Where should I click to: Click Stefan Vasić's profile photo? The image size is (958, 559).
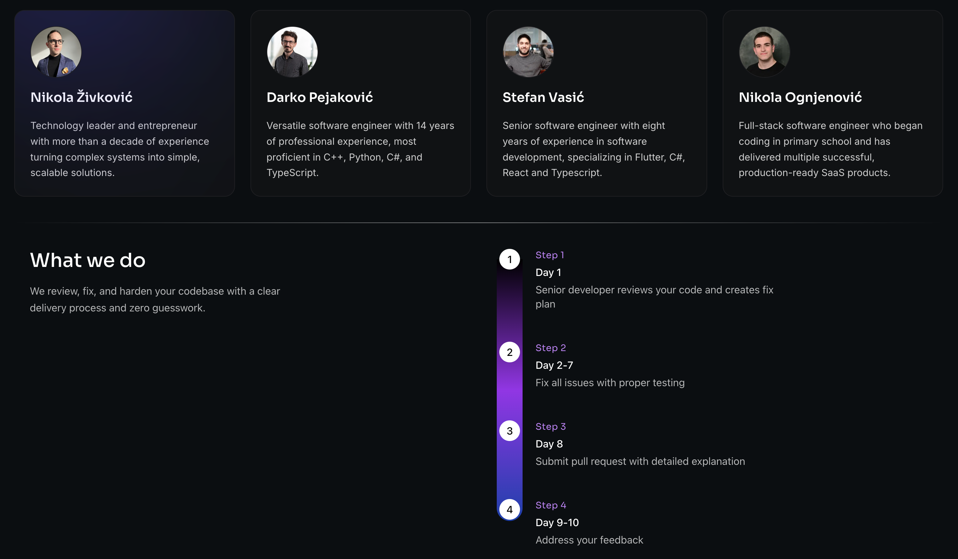(528, 52)
